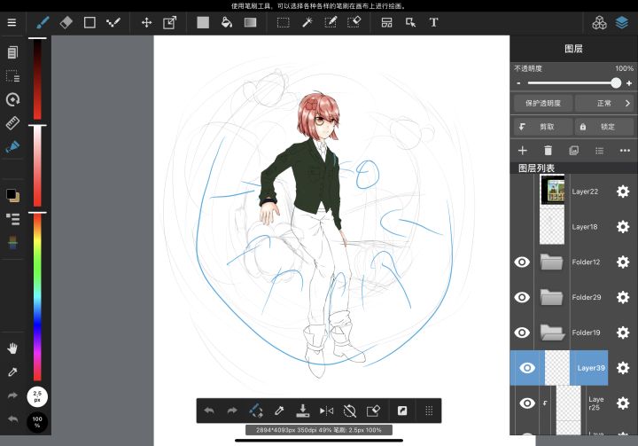Screen dimensions: 638x446
Task: Select the Text tool
Action: (x=433, y=22)
